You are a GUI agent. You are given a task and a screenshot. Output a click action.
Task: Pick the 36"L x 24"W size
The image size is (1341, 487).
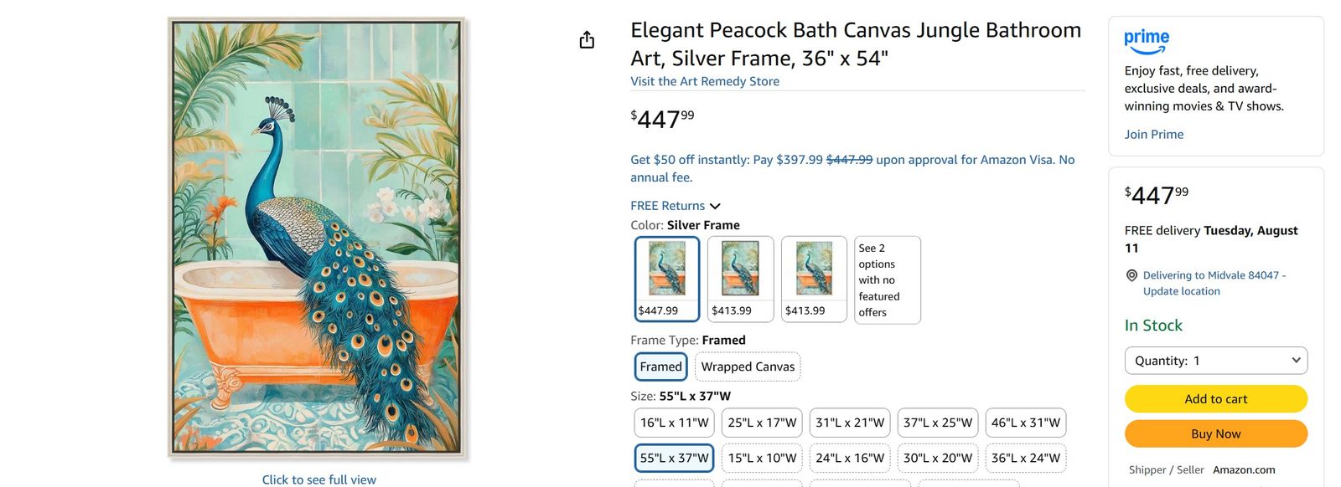(x=1026, y=458)
